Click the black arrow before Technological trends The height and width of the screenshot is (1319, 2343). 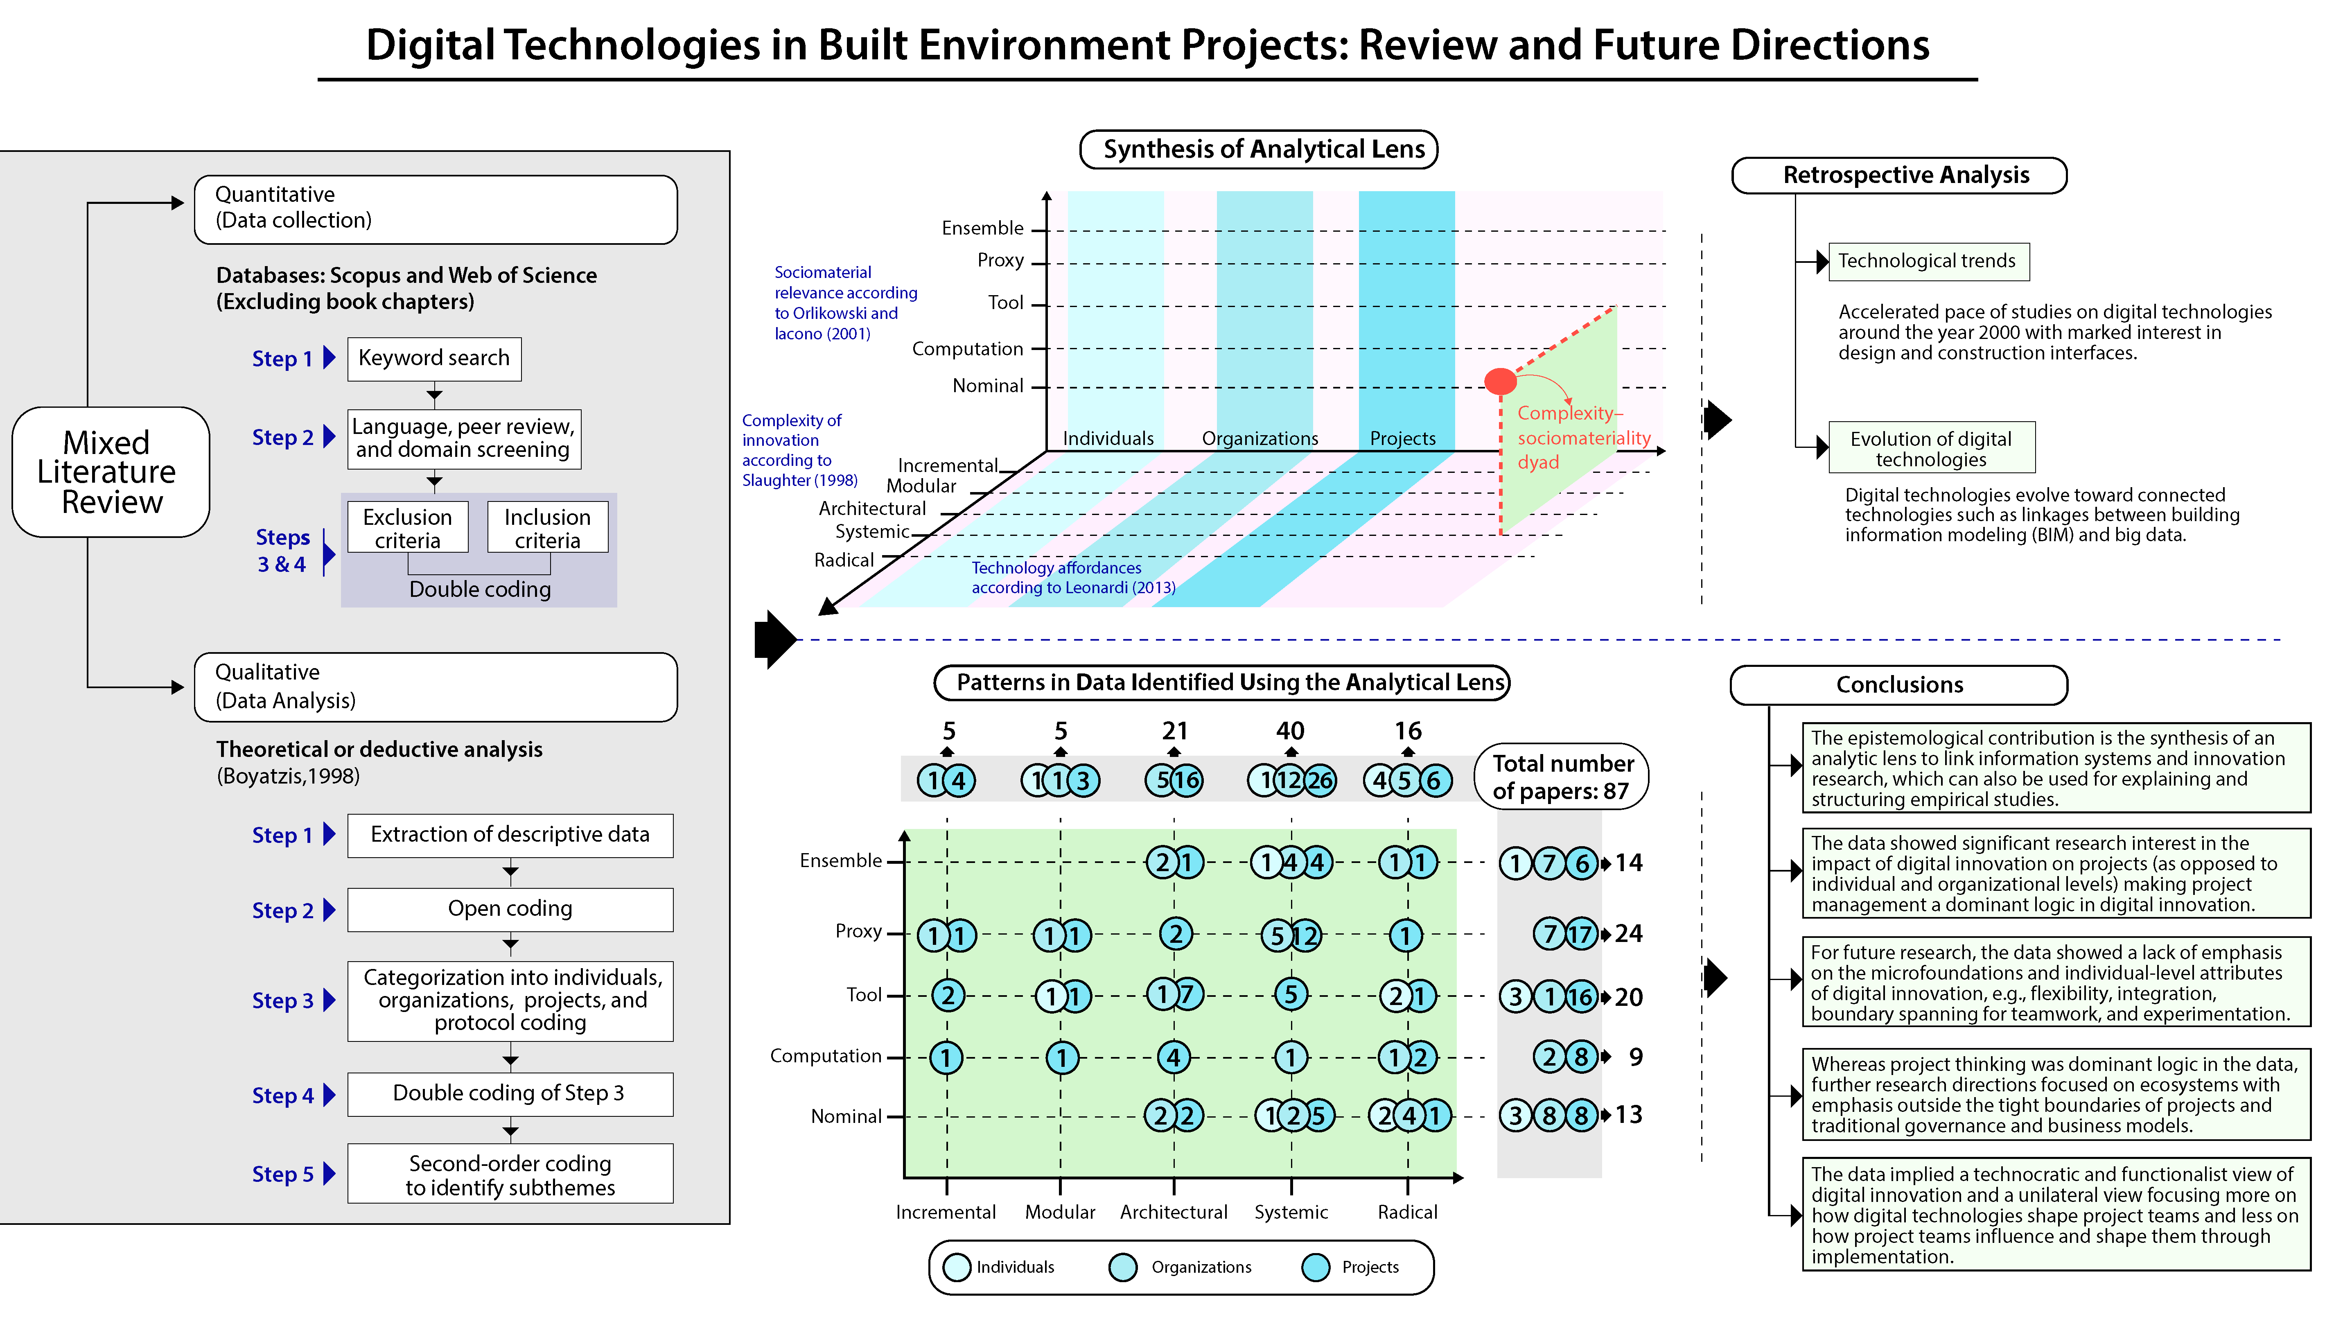(1822, 262)
